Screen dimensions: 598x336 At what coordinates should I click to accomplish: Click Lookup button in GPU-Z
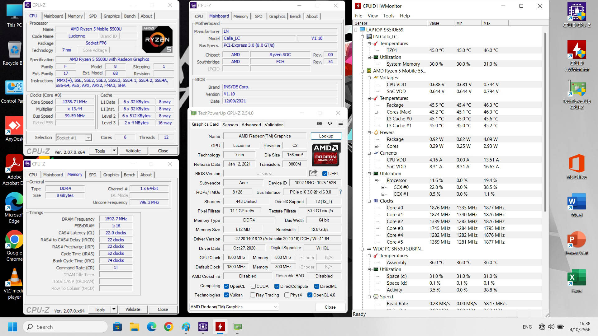326,136
